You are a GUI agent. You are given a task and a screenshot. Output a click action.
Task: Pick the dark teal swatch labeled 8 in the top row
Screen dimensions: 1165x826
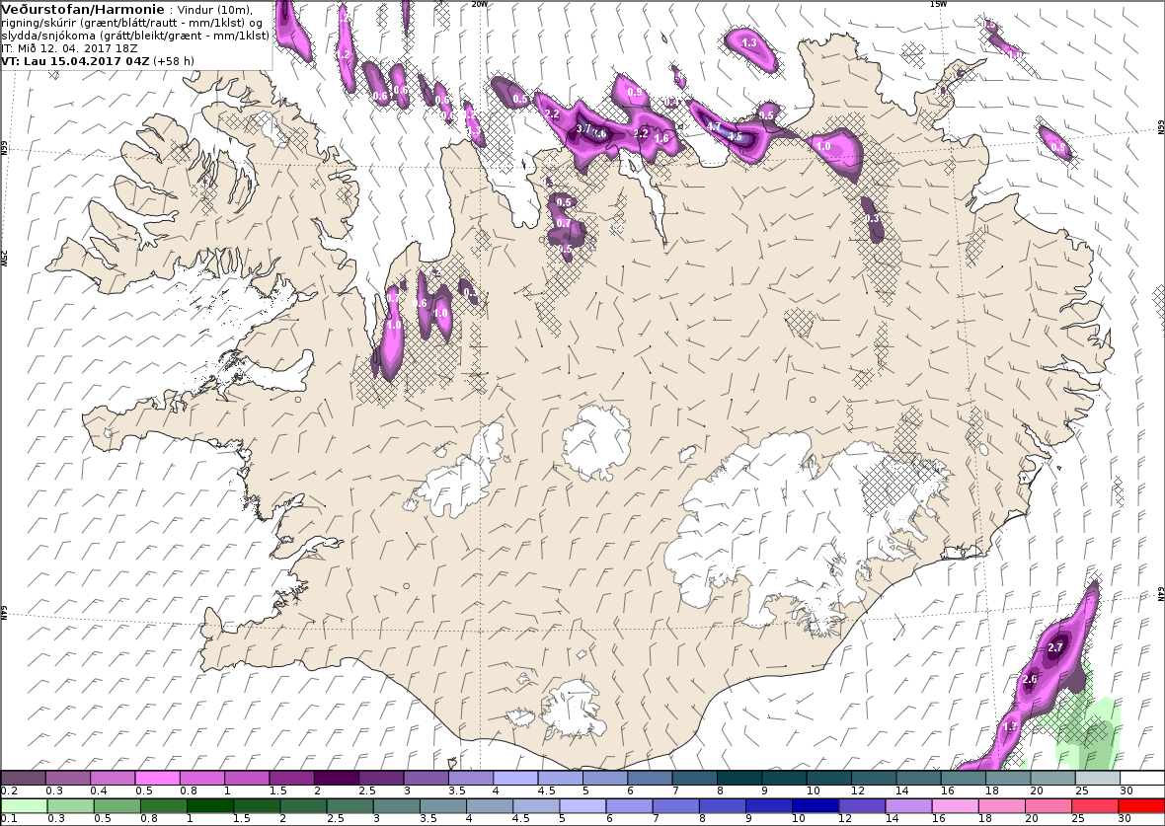pos(739,778)
